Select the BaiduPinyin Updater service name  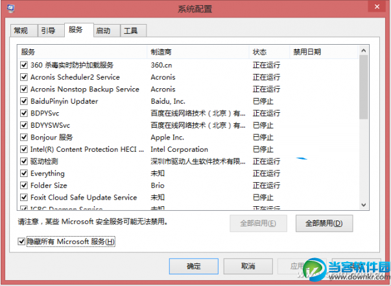pos(64,101)
